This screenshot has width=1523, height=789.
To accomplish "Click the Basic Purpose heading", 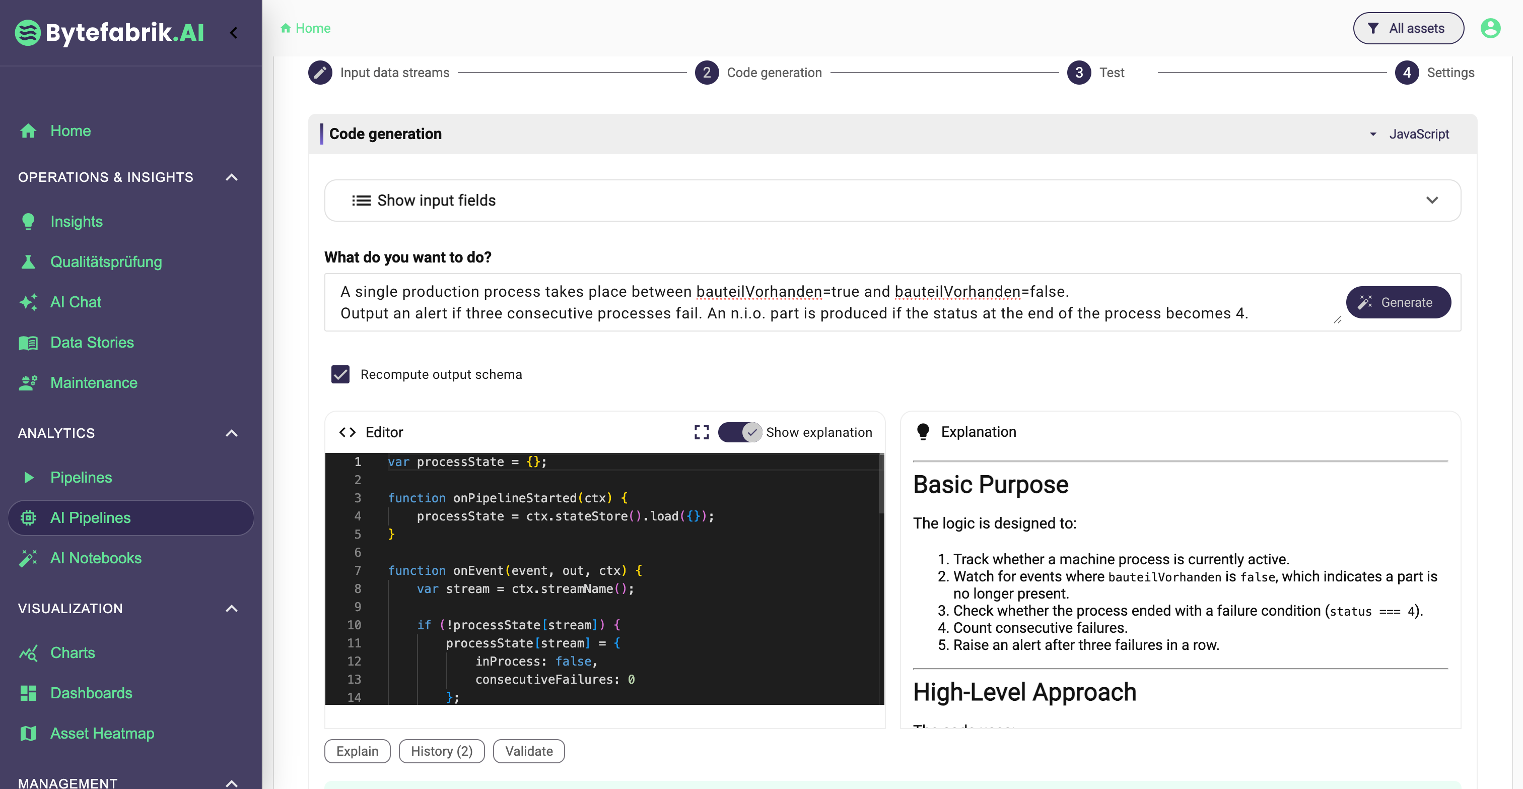I will point(990,484).
